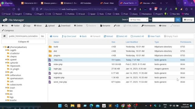
Task: Select .ssh folder in tree
Action: tap(12, 81)
